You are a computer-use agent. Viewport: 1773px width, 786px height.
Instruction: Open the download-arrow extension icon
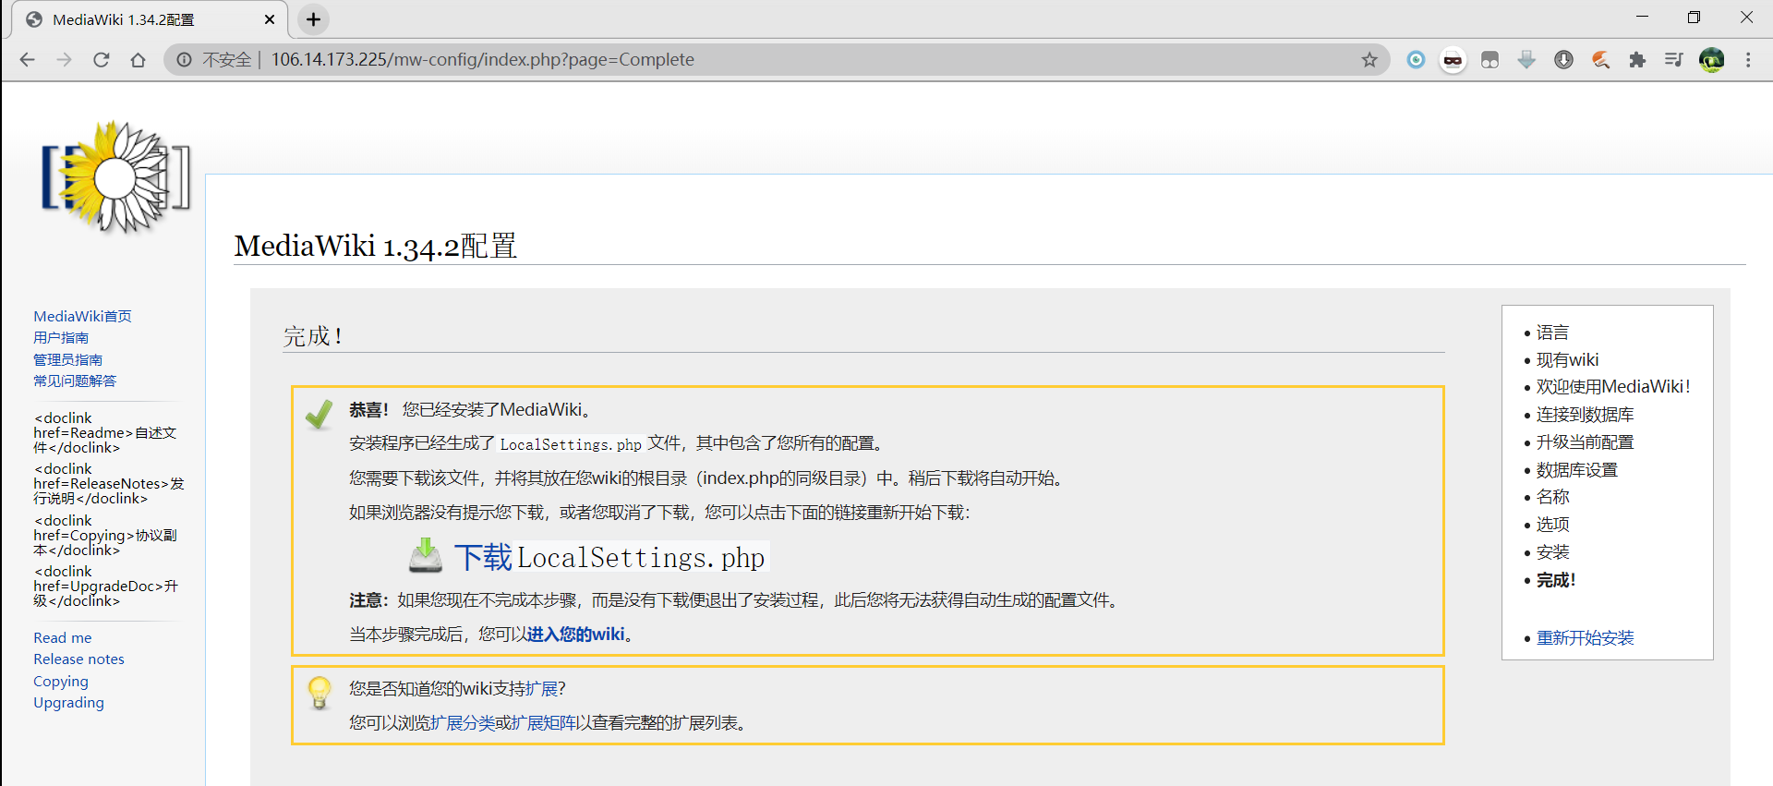tap(1526, 60)
